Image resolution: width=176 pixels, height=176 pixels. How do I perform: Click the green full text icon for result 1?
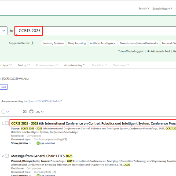pos(38,143)
